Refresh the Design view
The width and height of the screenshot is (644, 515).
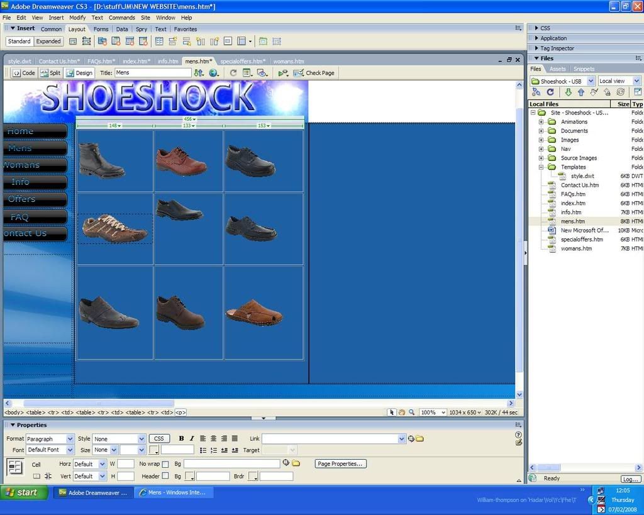(233, 73)
